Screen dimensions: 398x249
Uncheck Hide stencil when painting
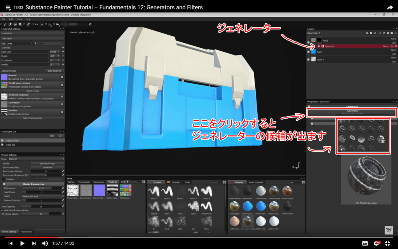2,210
